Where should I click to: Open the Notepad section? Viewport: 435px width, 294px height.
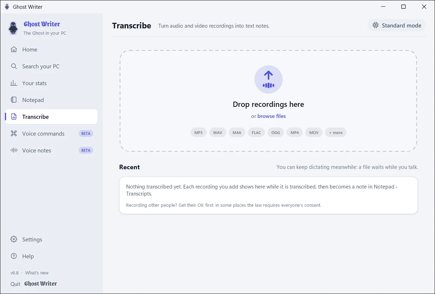click(x=51, y=100)
